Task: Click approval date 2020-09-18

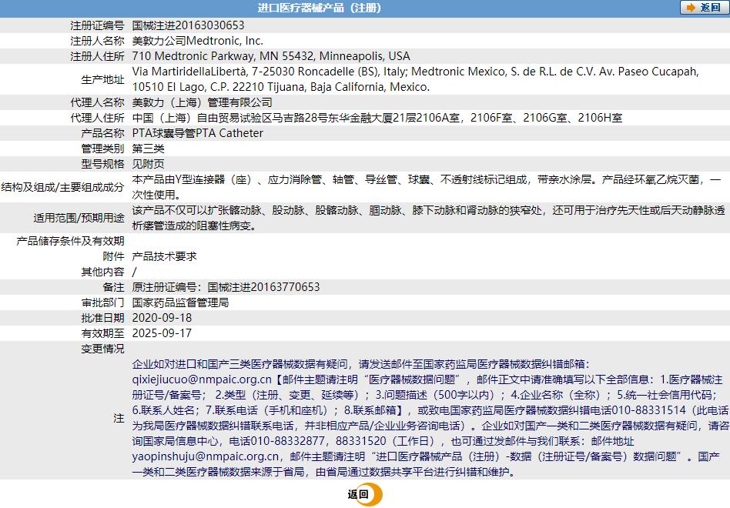Action: point(162,318)
